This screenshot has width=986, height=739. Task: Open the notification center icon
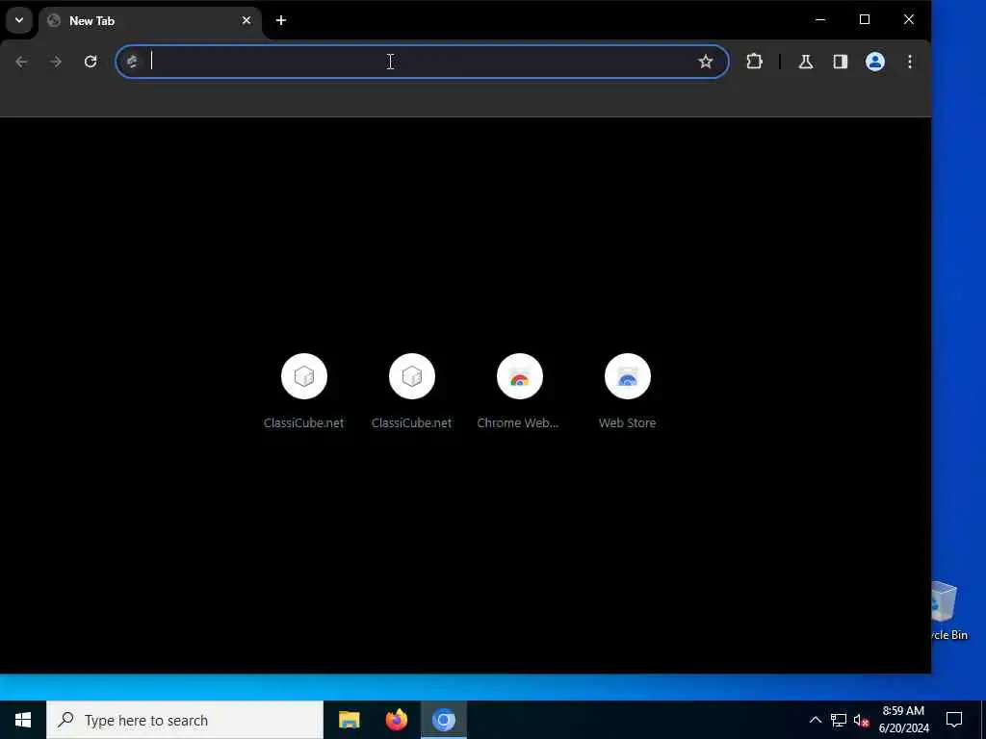click(x=954, y=720)
